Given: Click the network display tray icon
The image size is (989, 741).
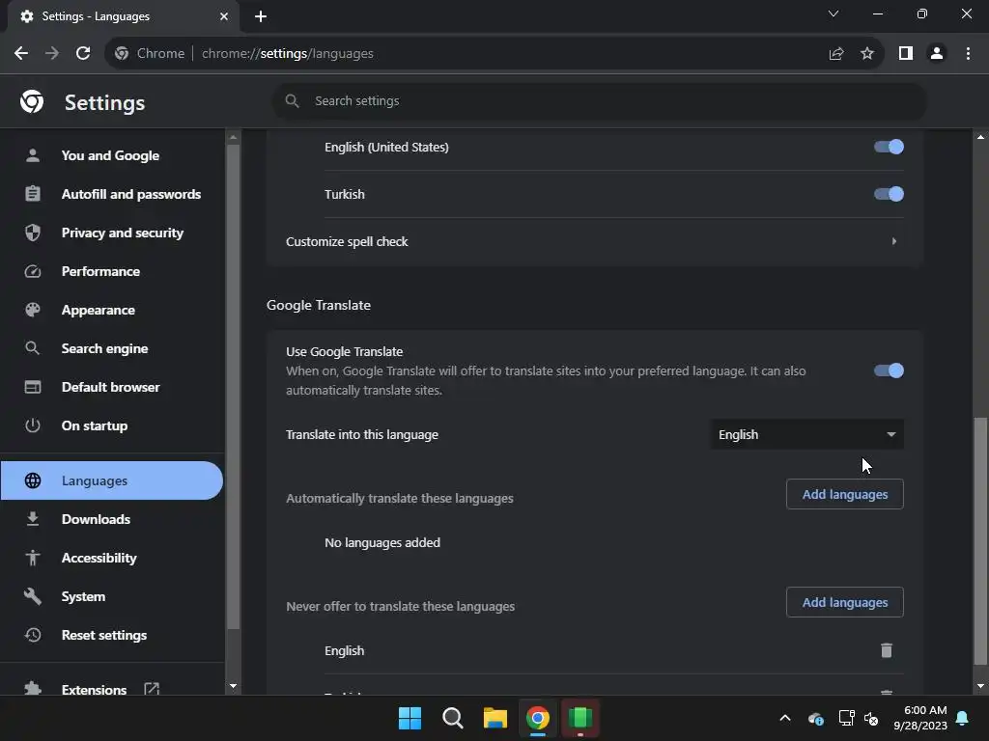Looking at the screenshot, I should [846, 718].
